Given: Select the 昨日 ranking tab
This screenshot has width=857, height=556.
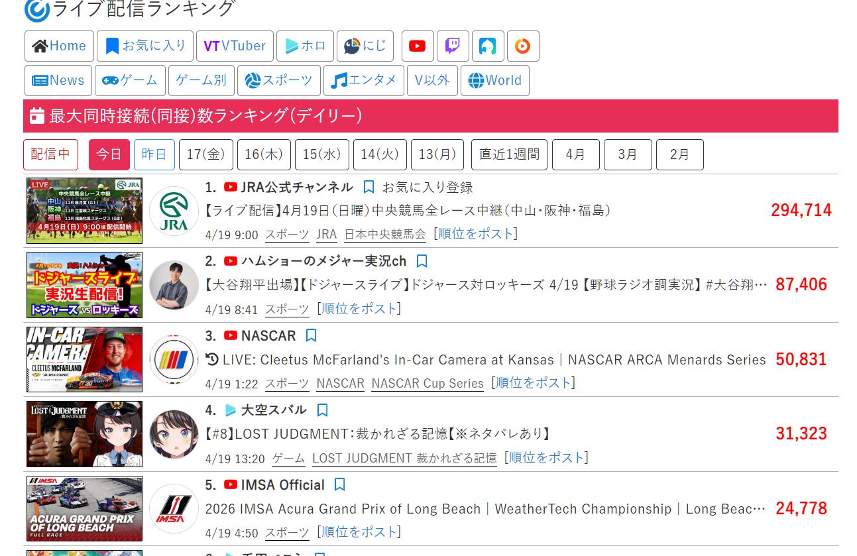Looking at the screenshot, I should tap(154, 154).
